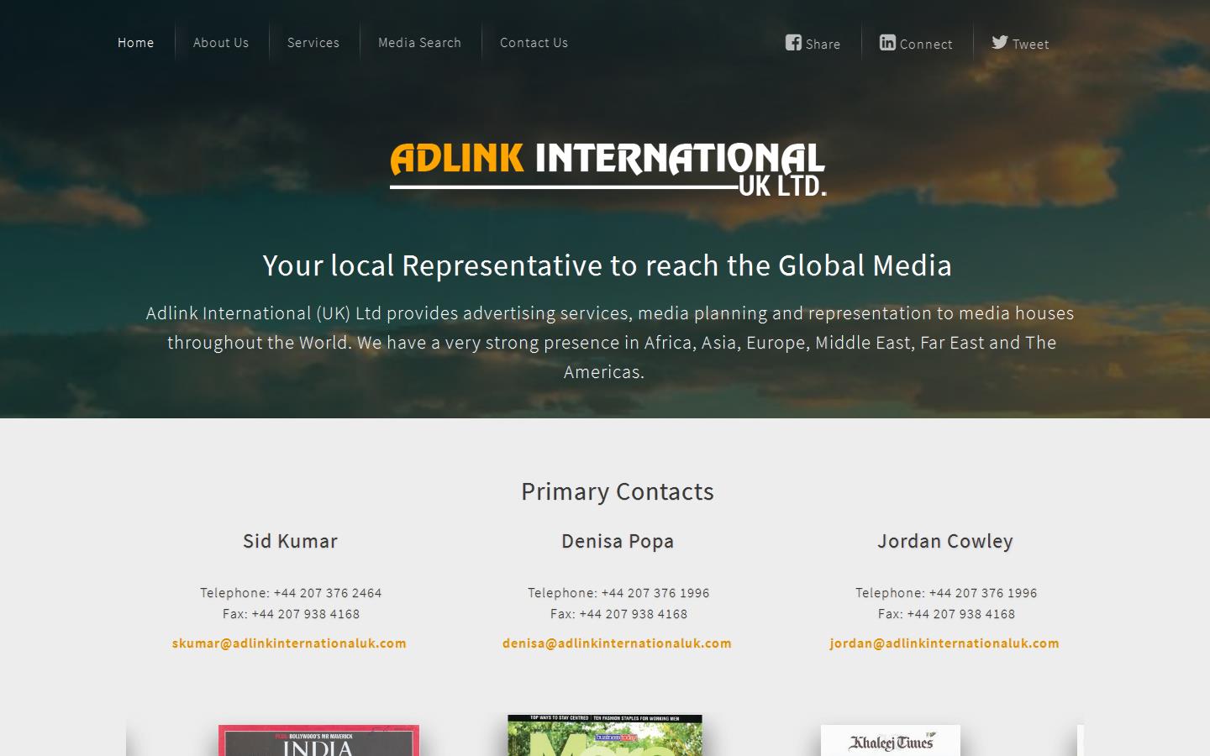Navigate to the Services page

pyautogui.click(x=313, y=42)
